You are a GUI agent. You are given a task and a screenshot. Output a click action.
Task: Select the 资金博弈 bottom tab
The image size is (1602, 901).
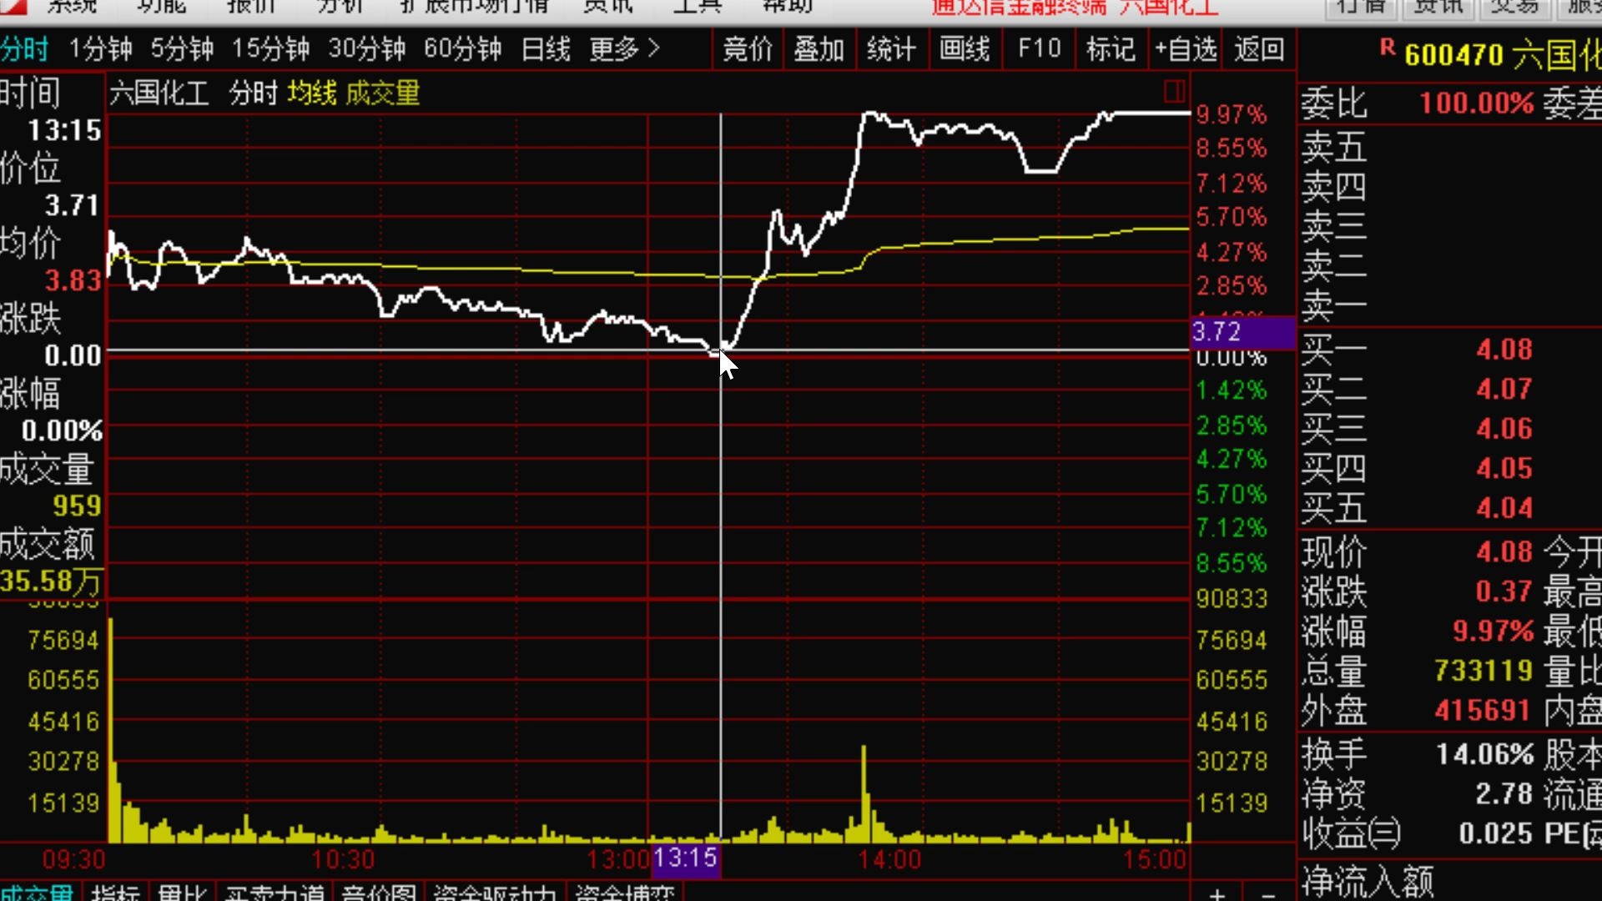(624, 893)
